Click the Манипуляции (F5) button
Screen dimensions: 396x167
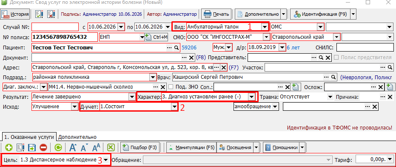(191, 148)
